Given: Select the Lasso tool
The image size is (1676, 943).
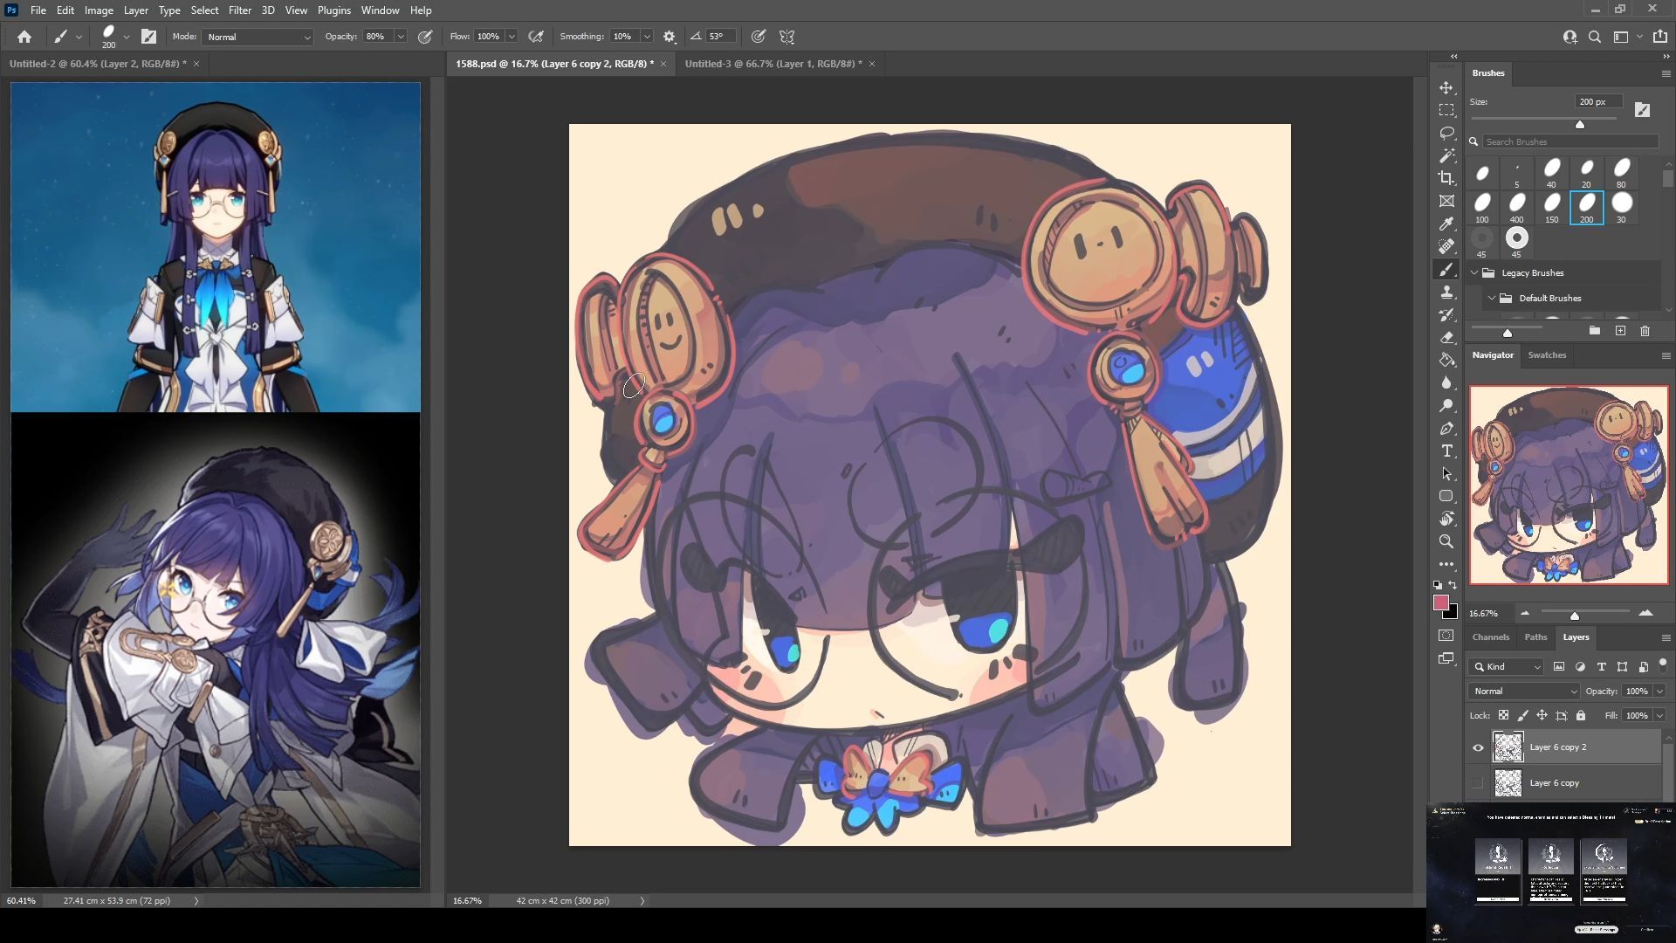Looking at the screenshot, I should [1446, 134].
